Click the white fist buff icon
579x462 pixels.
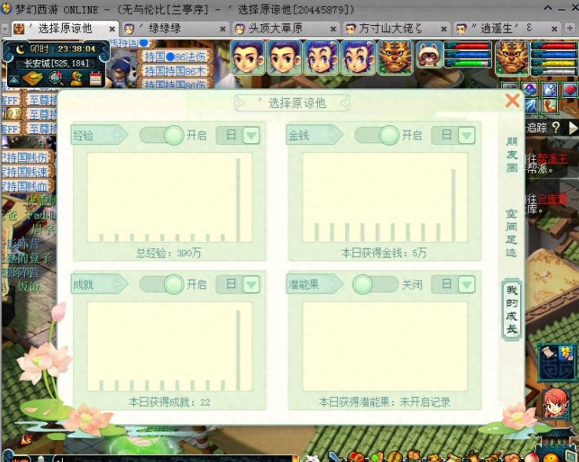[550, 89]
